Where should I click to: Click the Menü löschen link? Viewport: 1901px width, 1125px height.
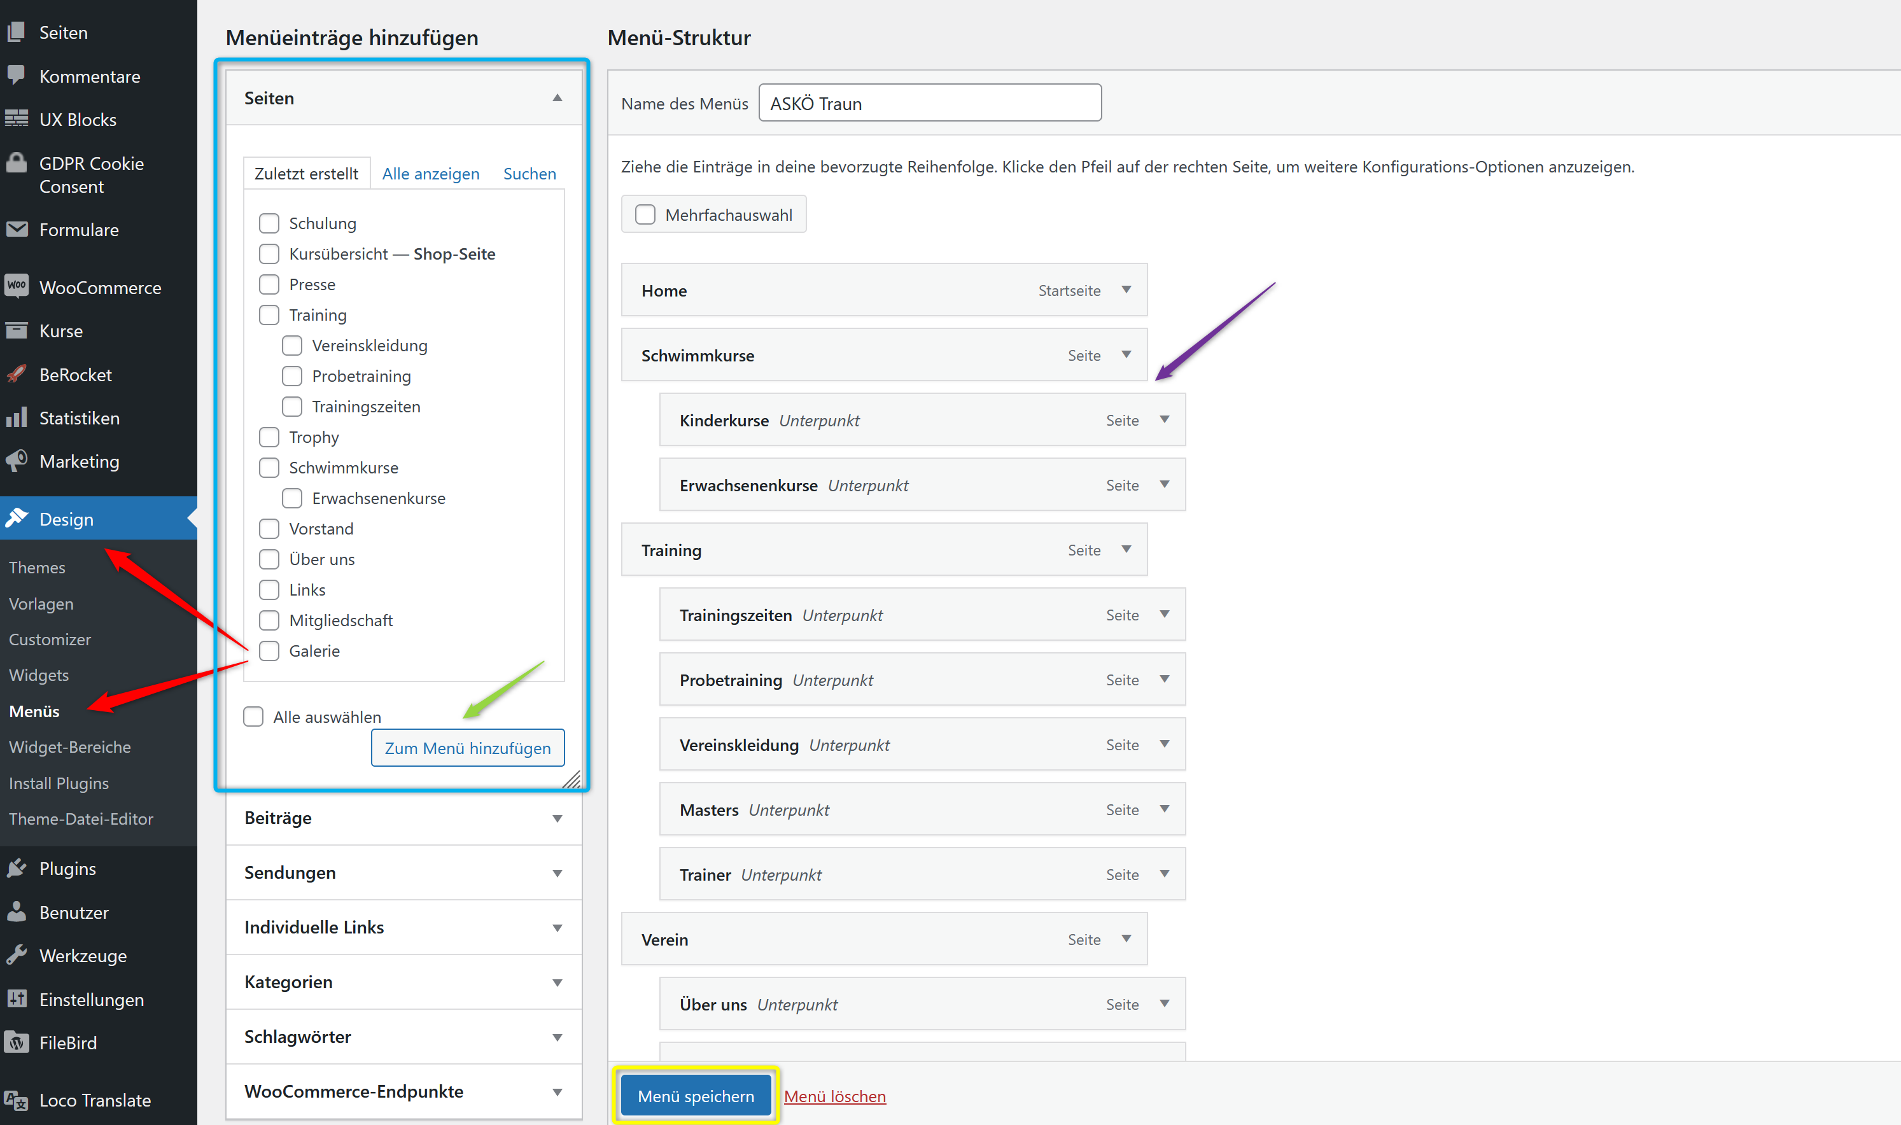click(x=834, y=1096)
